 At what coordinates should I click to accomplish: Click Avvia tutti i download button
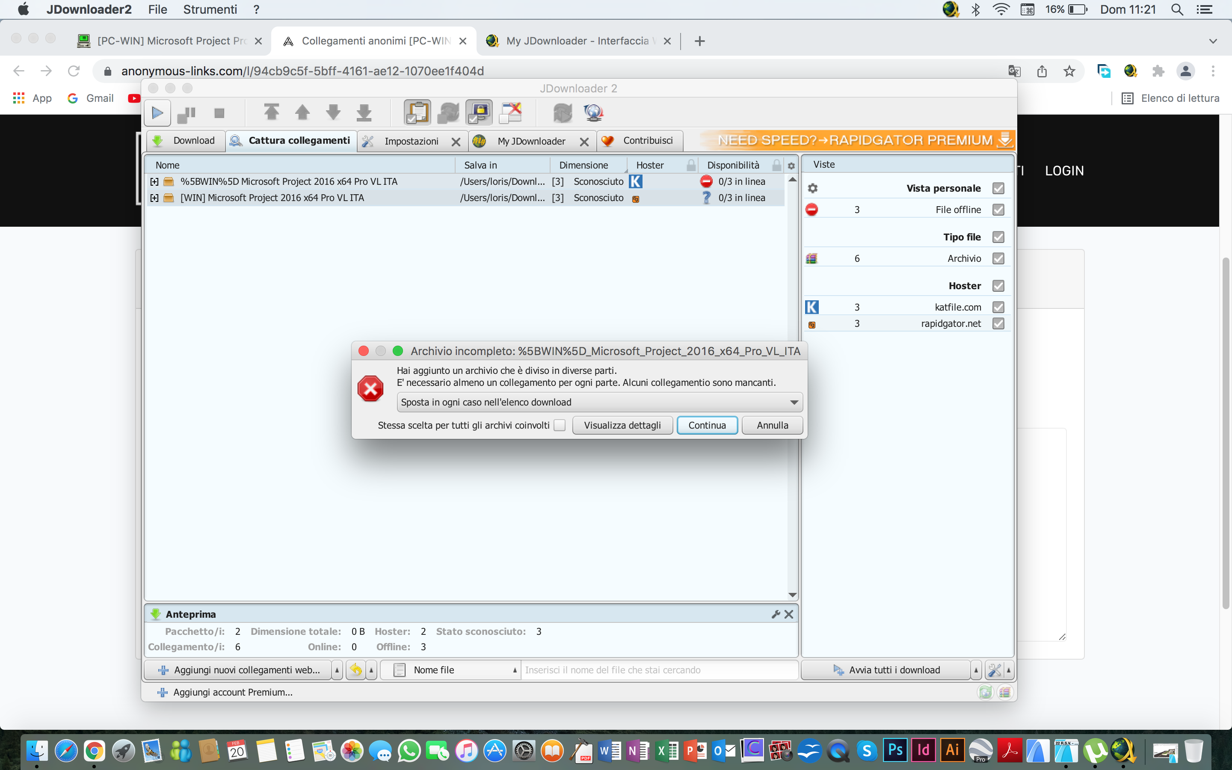point(886,670)
